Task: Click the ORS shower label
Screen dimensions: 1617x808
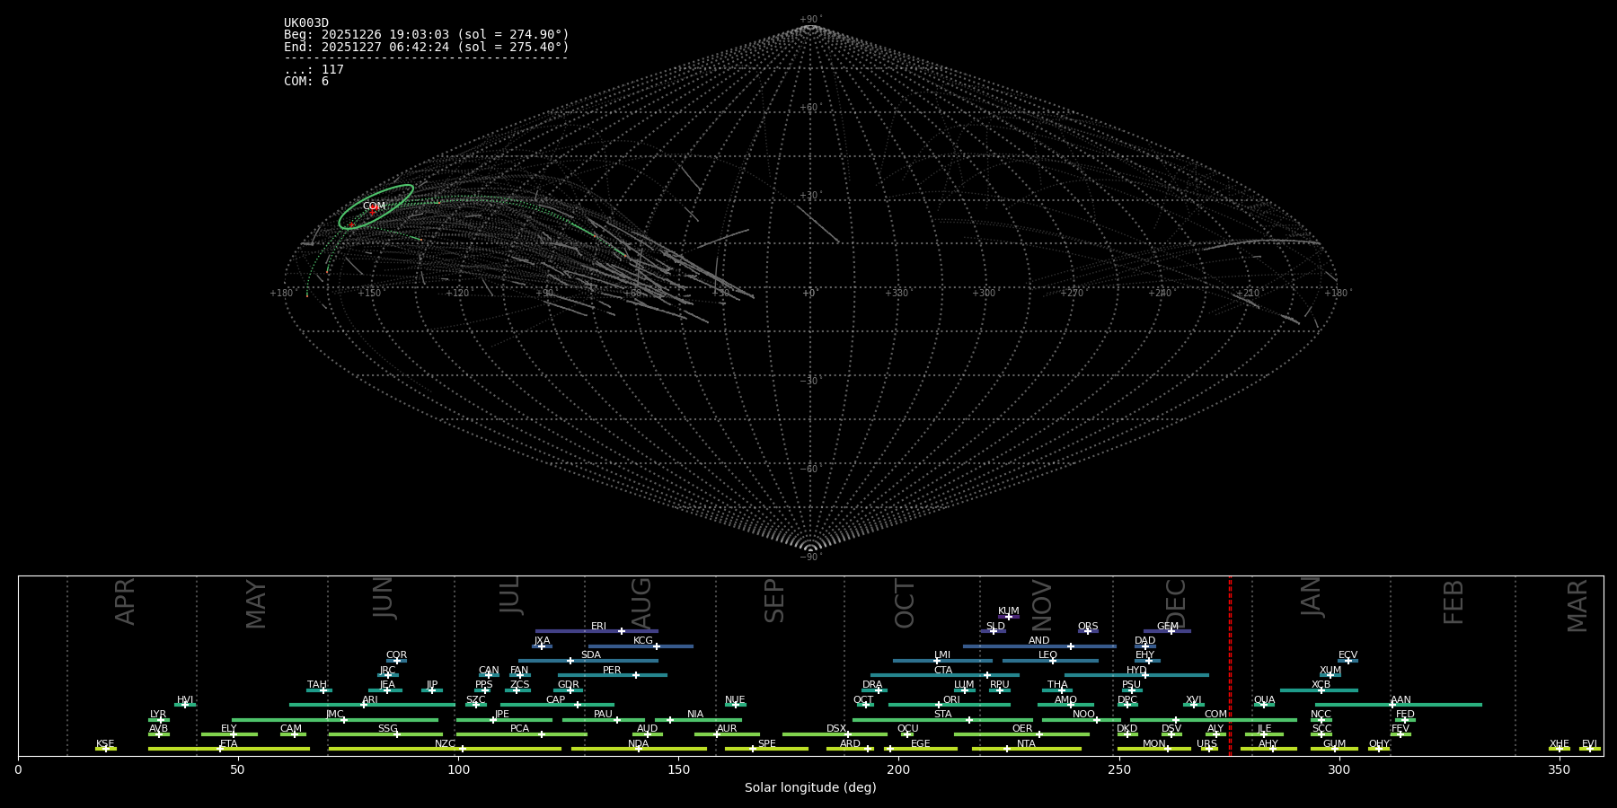Action: pyautogui.click(x=1088, y=627)
